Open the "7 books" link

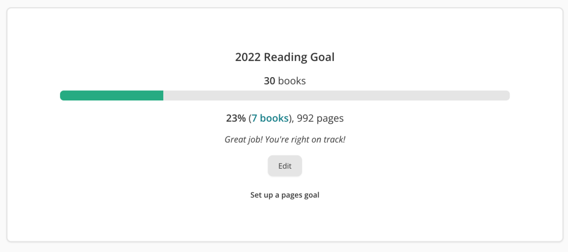[270, 118]
